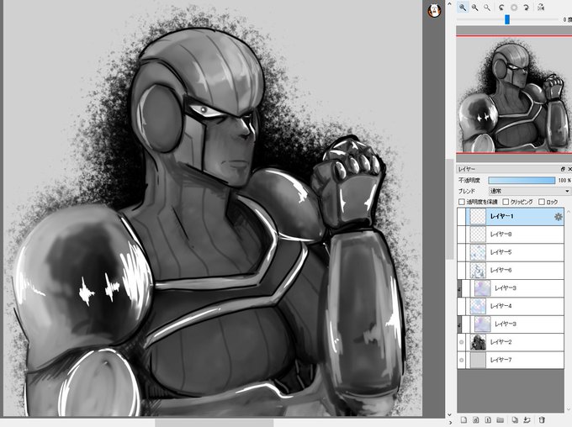Duplicate the selected layer
Image resolution: width=572 pixels, height=427 pixels.
click(514, 420)
